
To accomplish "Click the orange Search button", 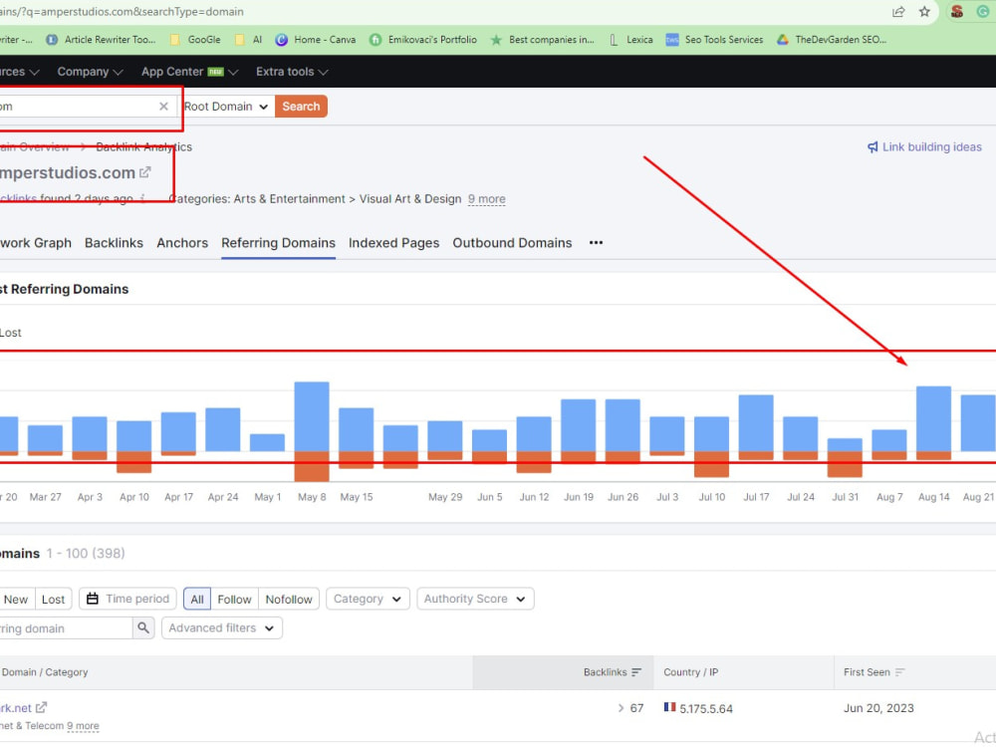I will (301, 107).
